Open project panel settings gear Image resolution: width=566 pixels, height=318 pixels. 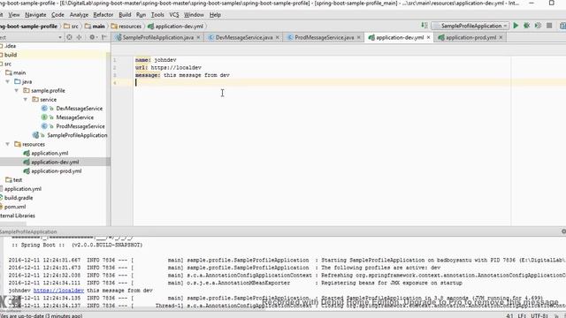[92, 37]
